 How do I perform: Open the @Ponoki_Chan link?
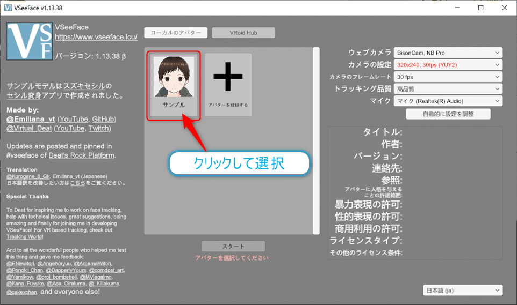coord(25,270)
